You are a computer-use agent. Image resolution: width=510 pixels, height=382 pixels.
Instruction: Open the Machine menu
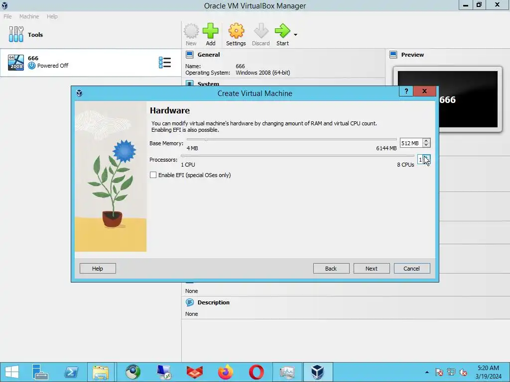coord(29,16)
